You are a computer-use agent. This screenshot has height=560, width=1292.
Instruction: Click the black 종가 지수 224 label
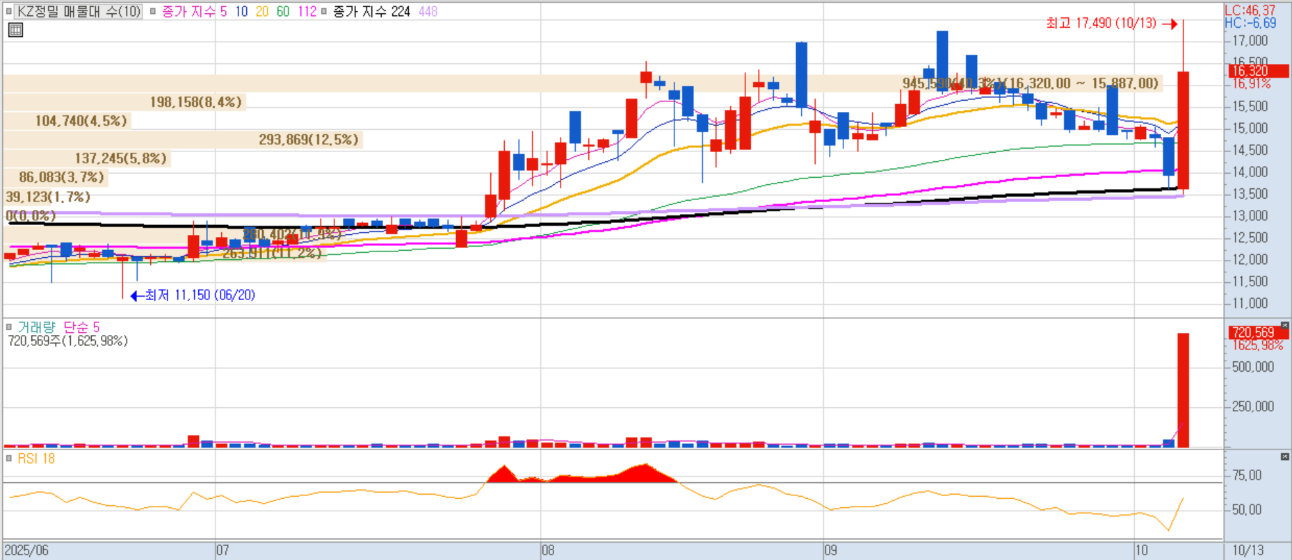point(371,11)
